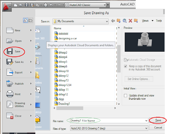Choose Export in the application menu
The width and height of the screenshot is (182, 134).
coord(19,73)
